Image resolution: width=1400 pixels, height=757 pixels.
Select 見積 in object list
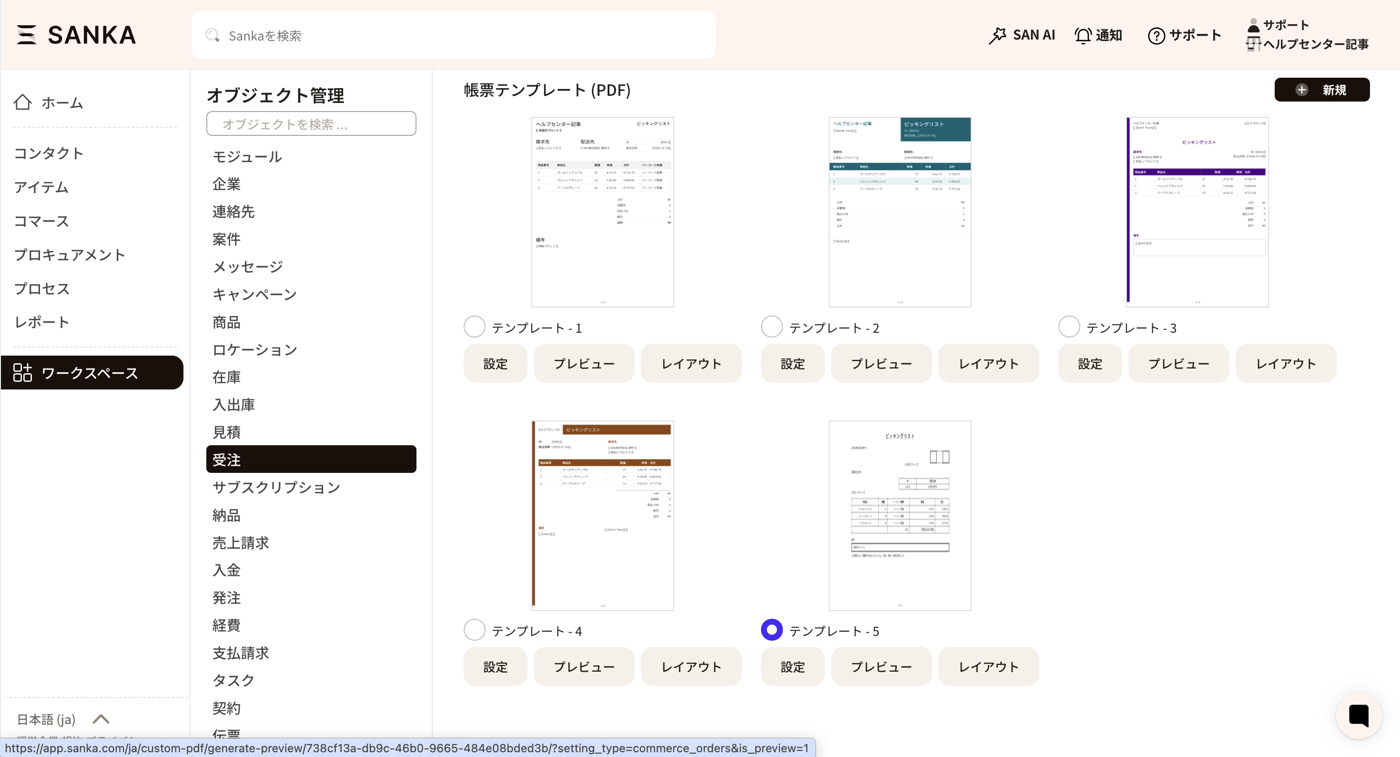tap(227, 432)
